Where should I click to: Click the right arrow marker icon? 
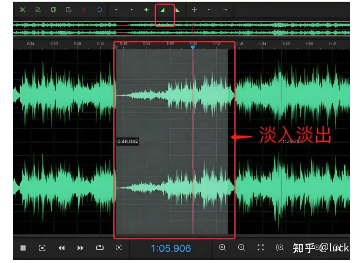[225, 10]
